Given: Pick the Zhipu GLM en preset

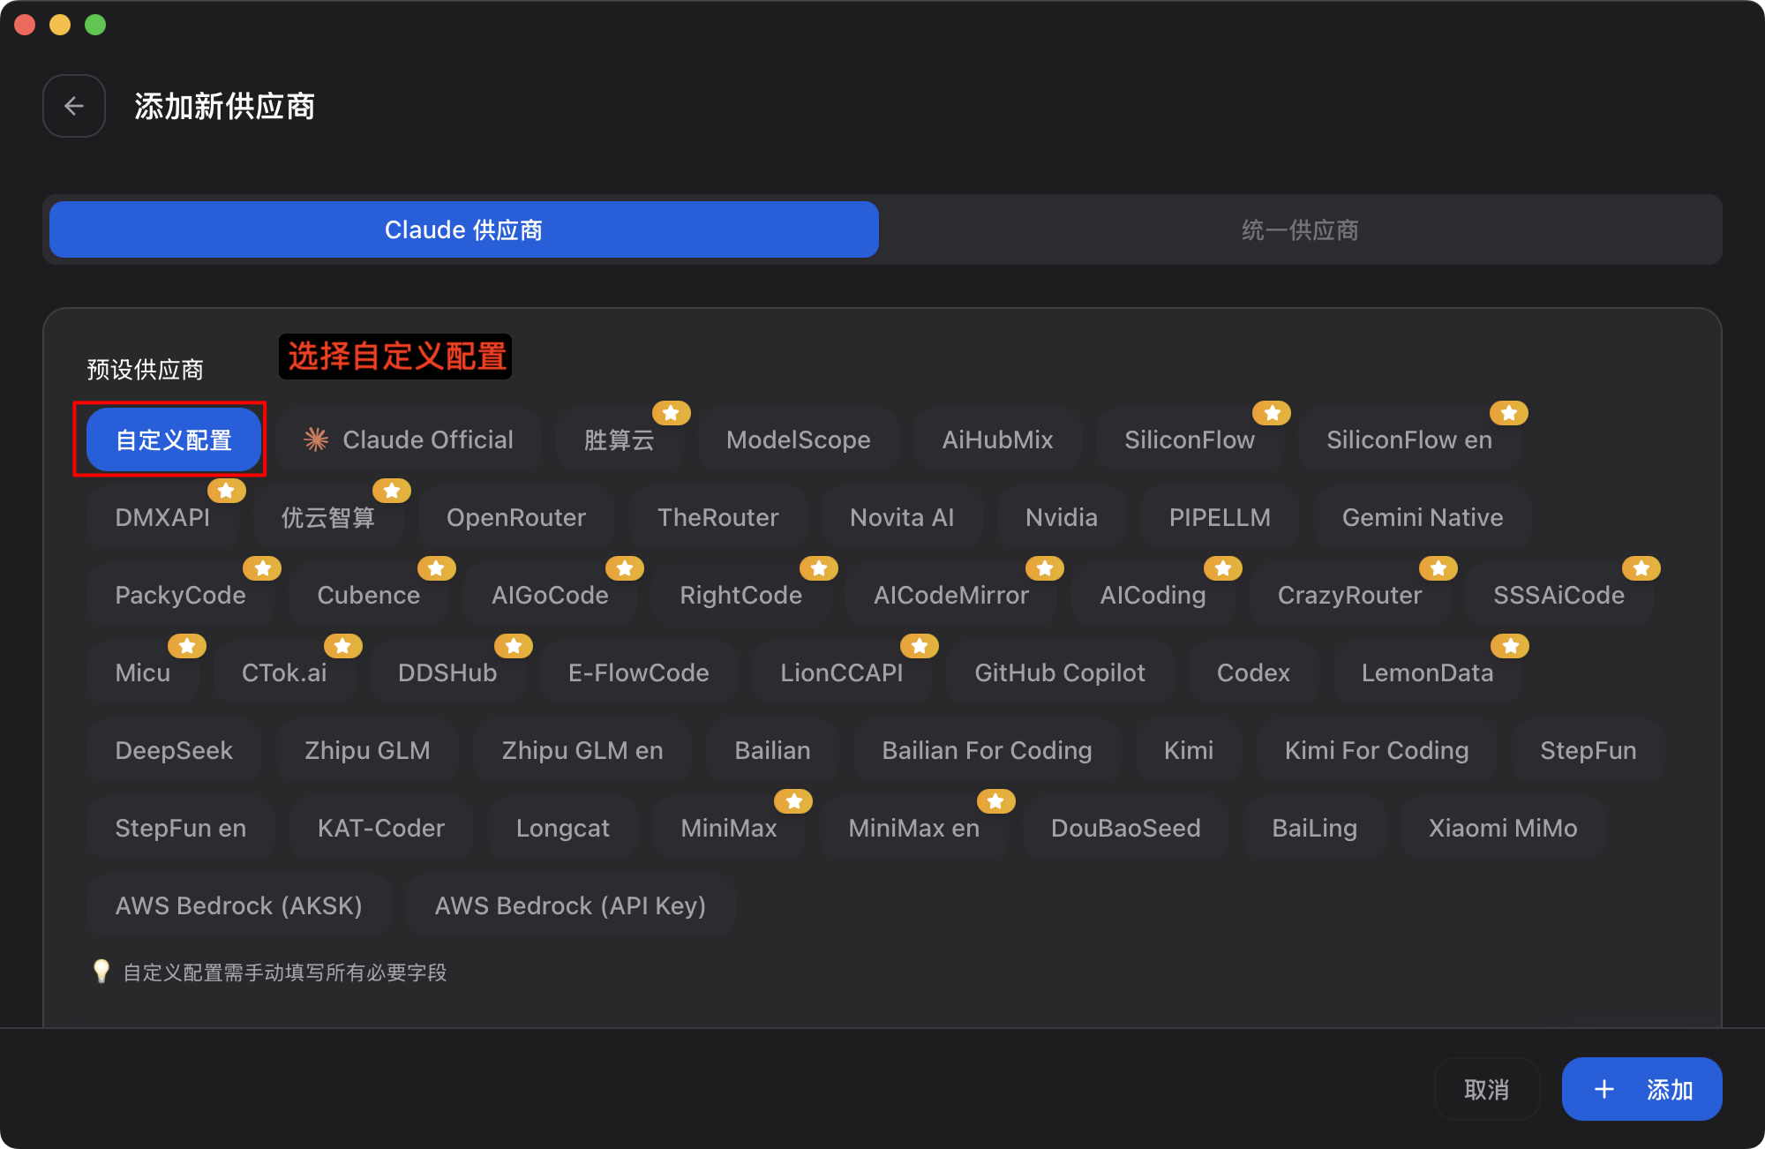Looking at the screenshot, I should pyautogui.click(x=582, y=750).
